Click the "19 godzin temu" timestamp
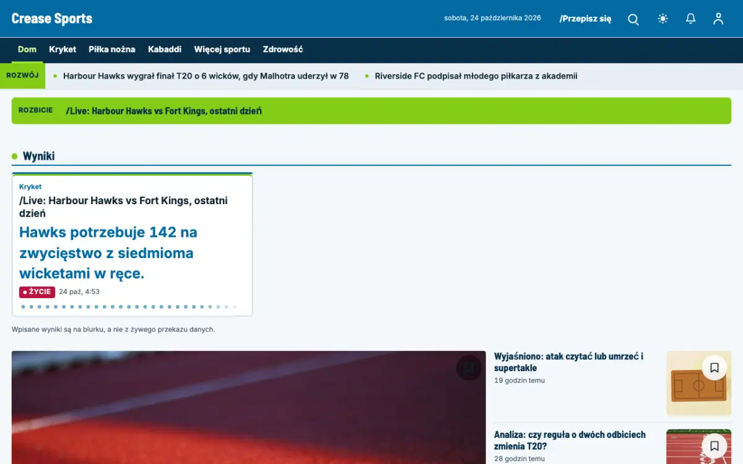This screenshot has height=464, width=743. [519, 380]
